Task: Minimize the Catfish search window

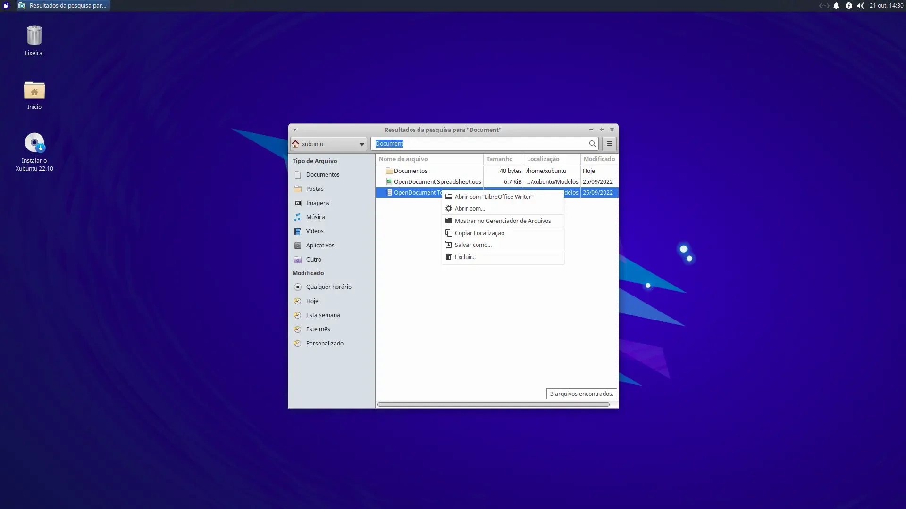Action: (591, 130)
